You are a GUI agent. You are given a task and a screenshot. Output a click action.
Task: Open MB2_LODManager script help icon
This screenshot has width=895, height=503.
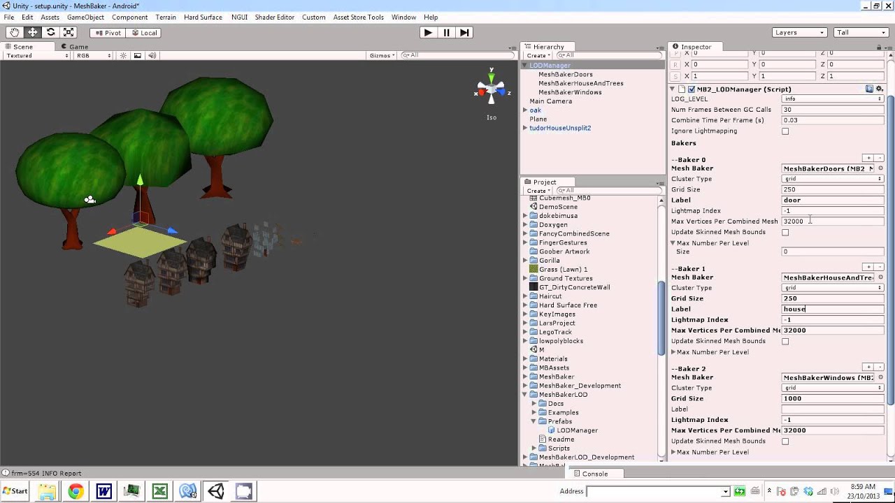click(x=869, y=89)
